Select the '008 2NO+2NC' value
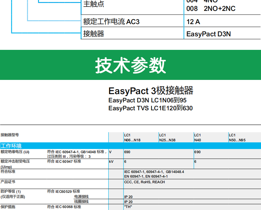The height and width of the screenshot is (210, 261). coord(211,9)
